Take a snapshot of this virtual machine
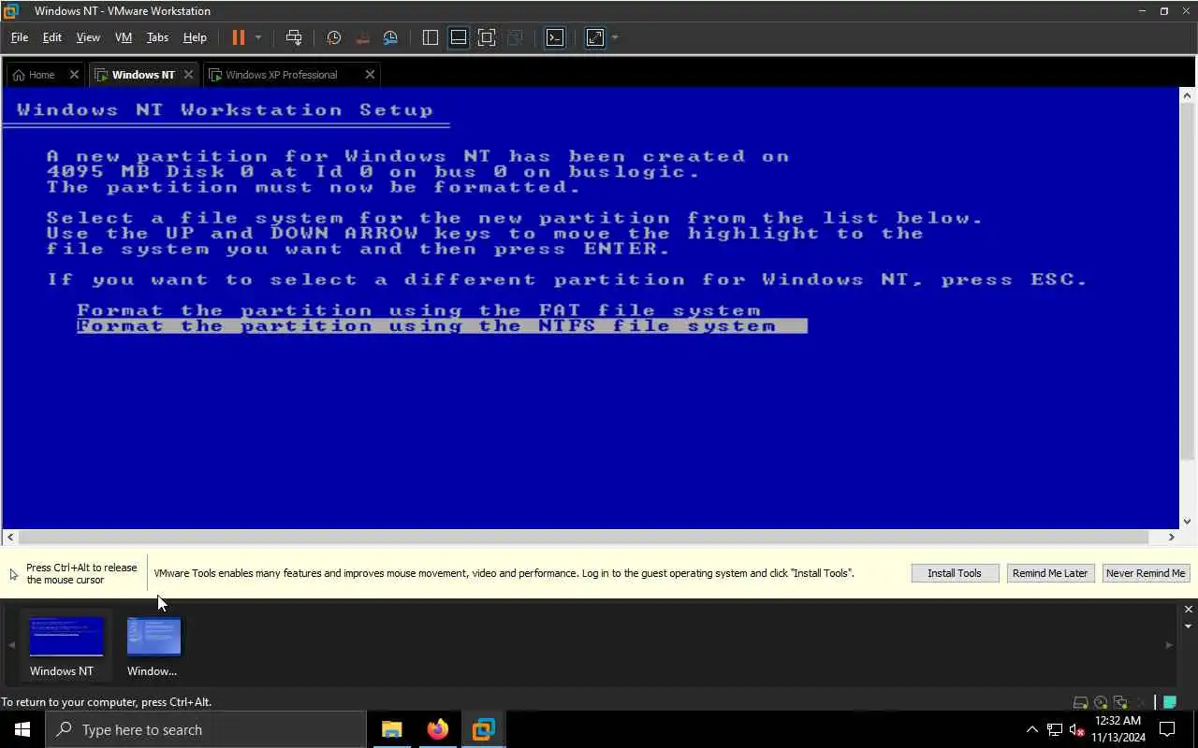The width and height of the screenshot is (1198, 748). coord(333,37)
